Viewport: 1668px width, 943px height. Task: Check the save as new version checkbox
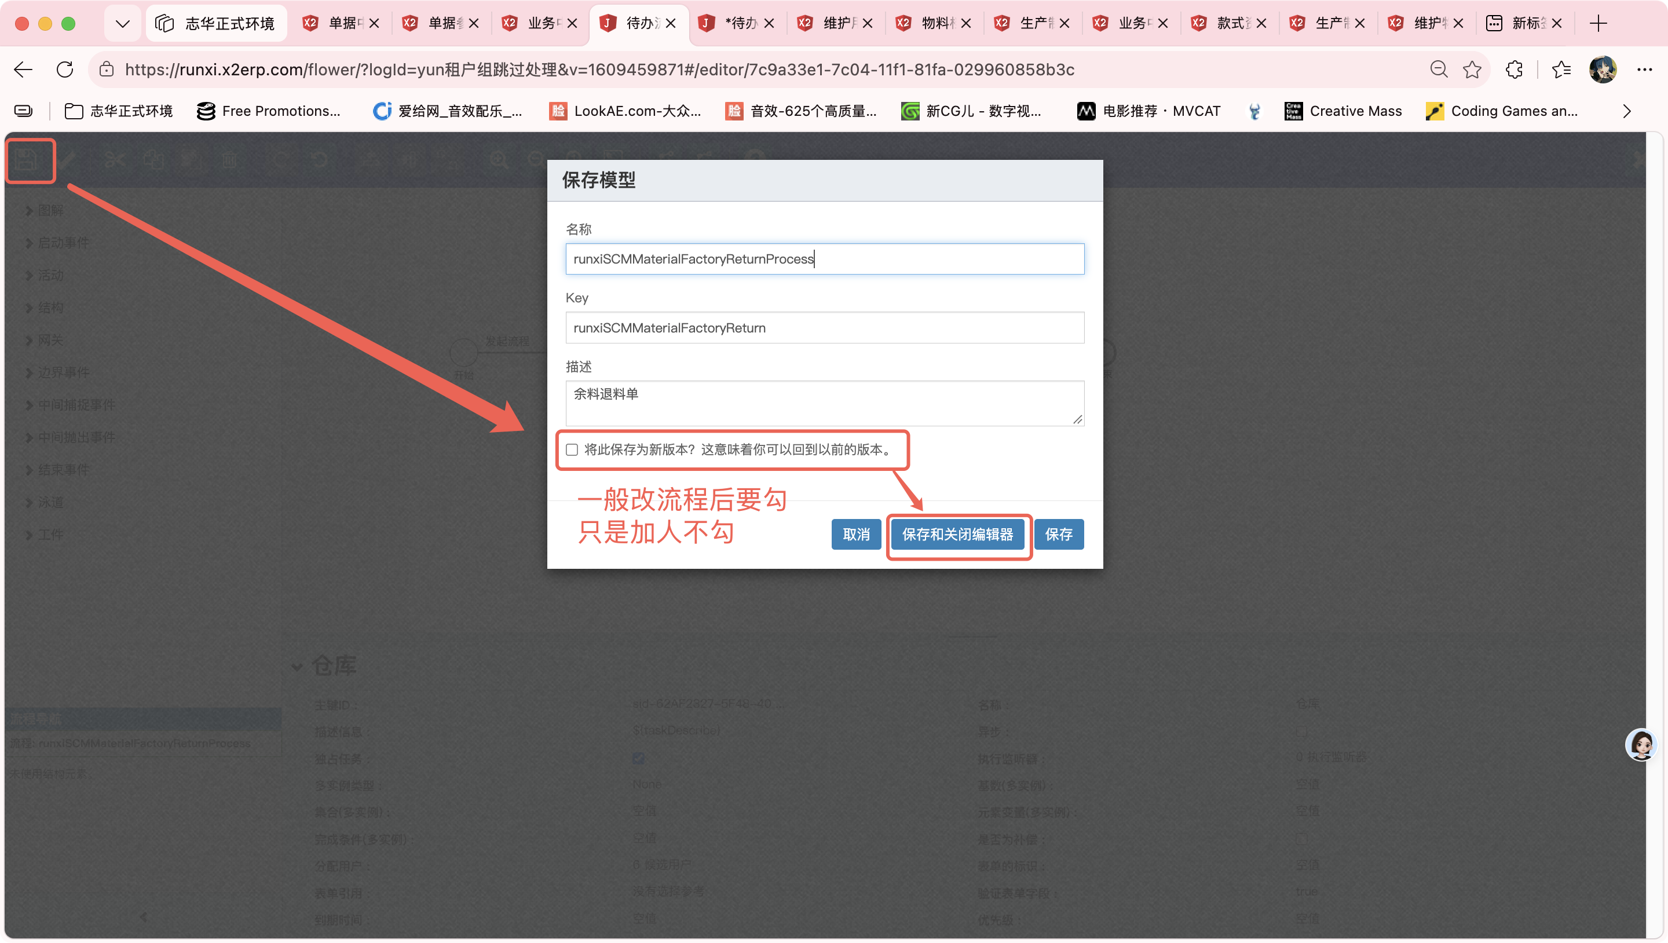pos(572,449)
